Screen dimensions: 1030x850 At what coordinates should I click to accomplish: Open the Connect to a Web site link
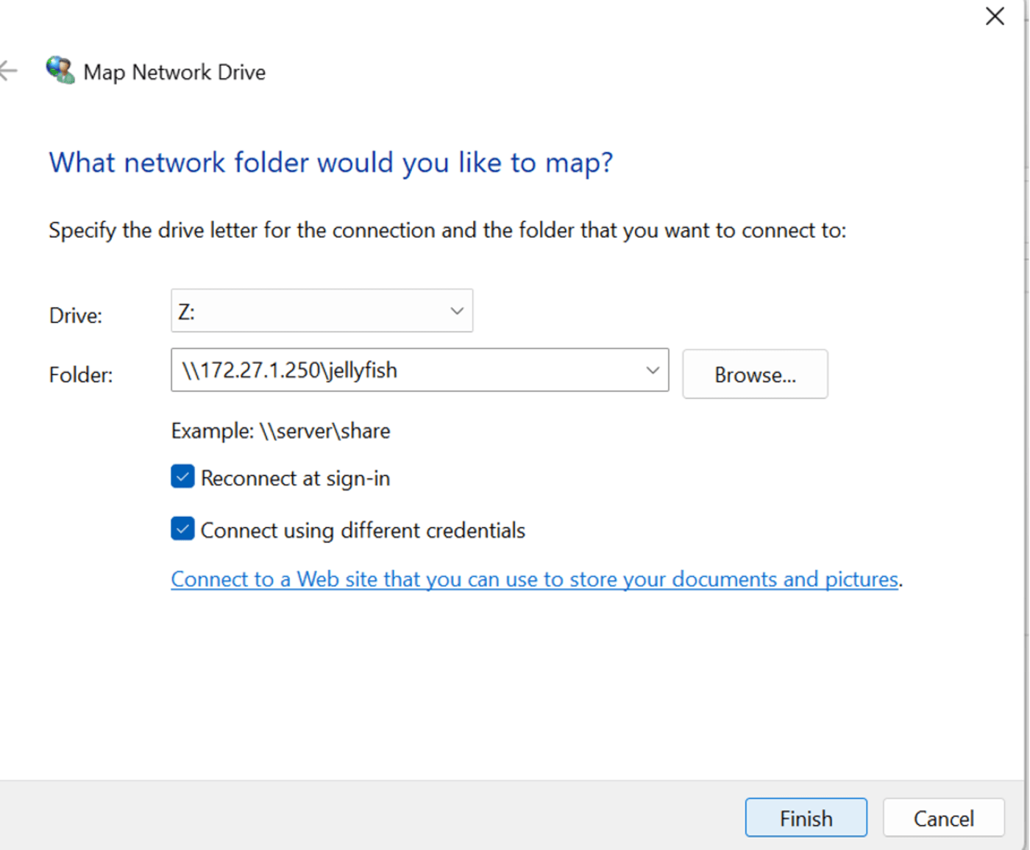[x=535, y=579]
